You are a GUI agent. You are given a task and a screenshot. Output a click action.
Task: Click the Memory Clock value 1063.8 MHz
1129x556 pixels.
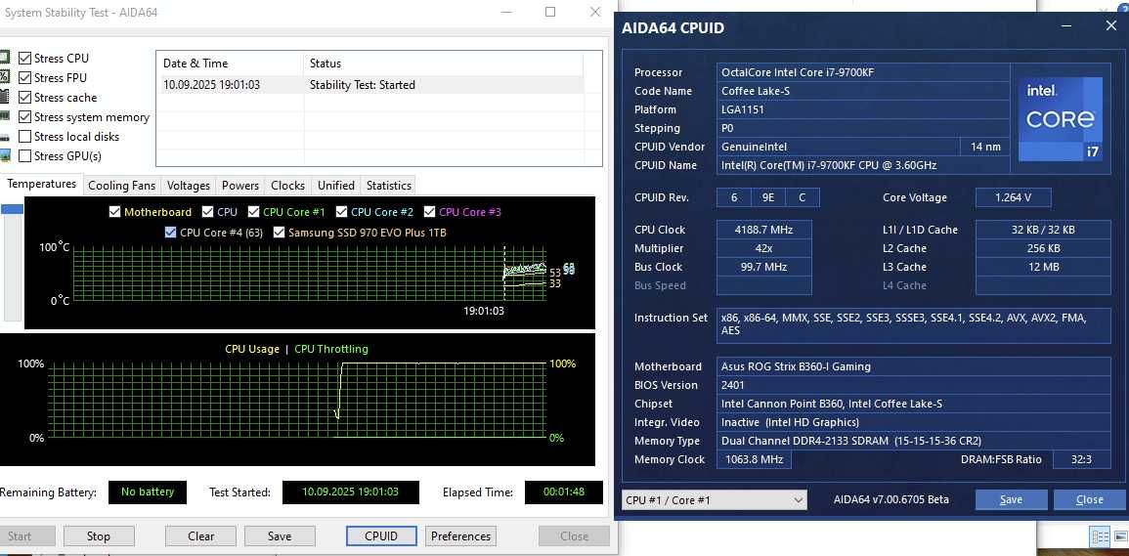[753, 459]
